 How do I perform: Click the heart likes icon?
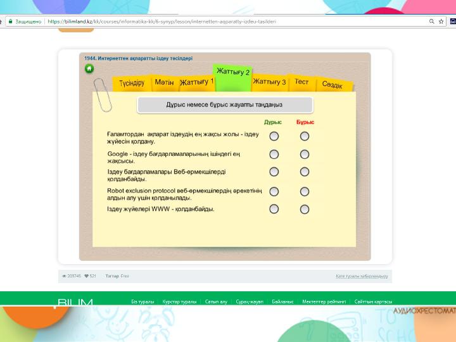86,276
